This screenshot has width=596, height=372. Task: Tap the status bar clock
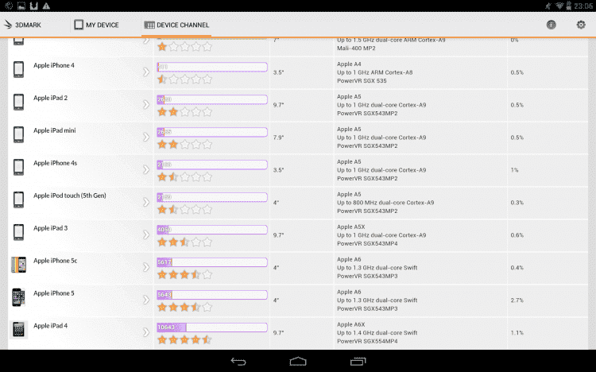click(x=583, y=6)
